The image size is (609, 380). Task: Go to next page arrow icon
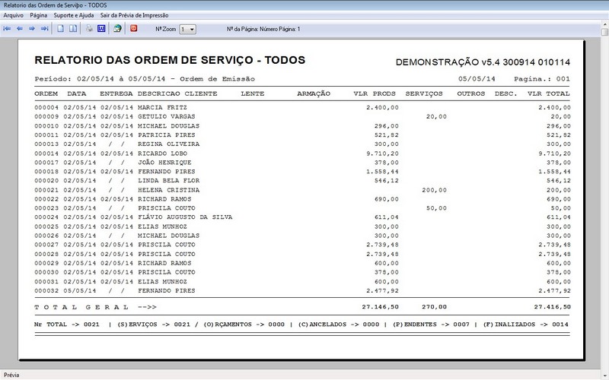click(32, 29)
